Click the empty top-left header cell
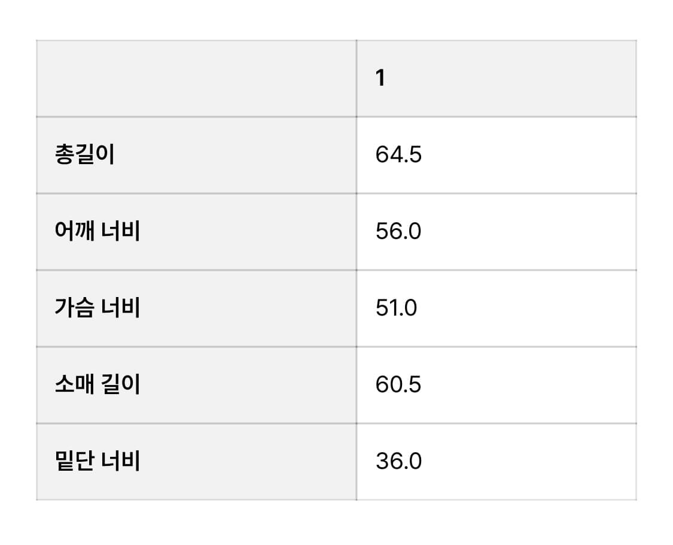The width and height of the screenshot is (673, 545). point(196,78)
